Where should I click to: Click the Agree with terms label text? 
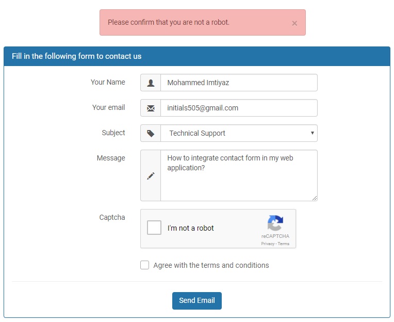pos(211,265)
